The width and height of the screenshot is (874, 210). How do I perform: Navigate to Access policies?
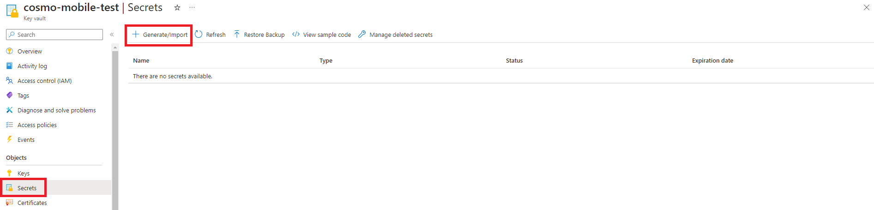pyautogui.click(x=37, y=125)
